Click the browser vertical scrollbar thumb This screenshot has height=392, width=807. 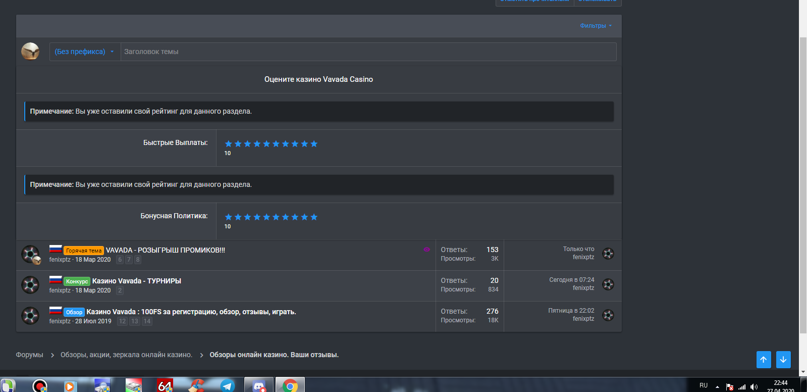(x=803, y=185)
